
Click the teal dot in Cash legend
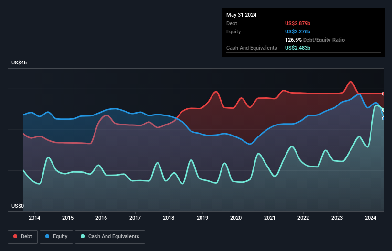click(83, 236)
